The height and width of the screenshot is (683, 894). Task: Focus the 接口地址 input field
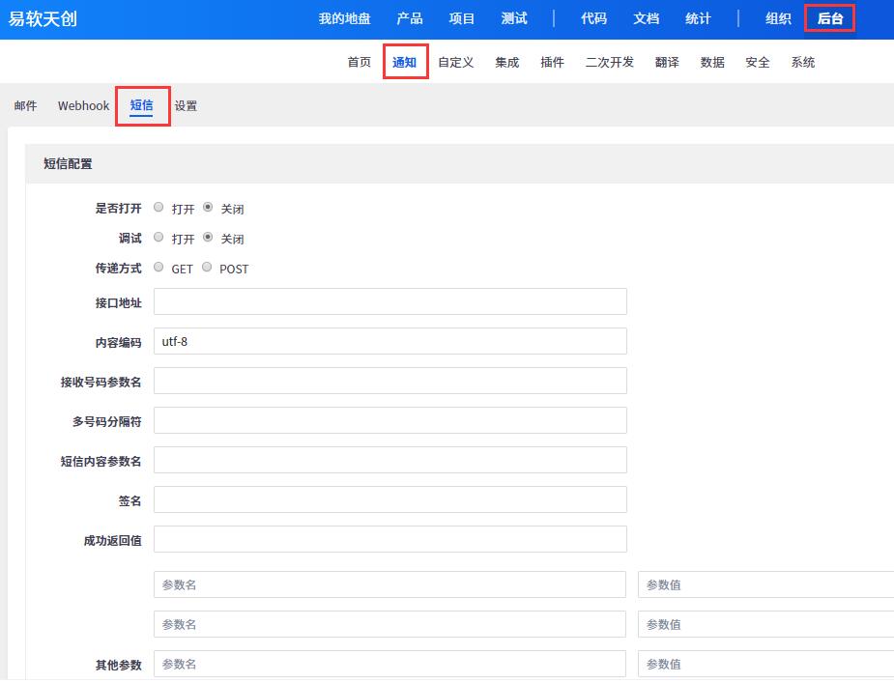tap(389, 301)
